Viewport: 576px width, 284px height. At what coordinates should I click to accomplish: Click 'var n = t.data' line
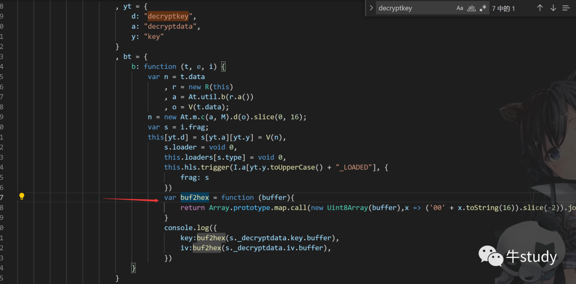[177, 77]
